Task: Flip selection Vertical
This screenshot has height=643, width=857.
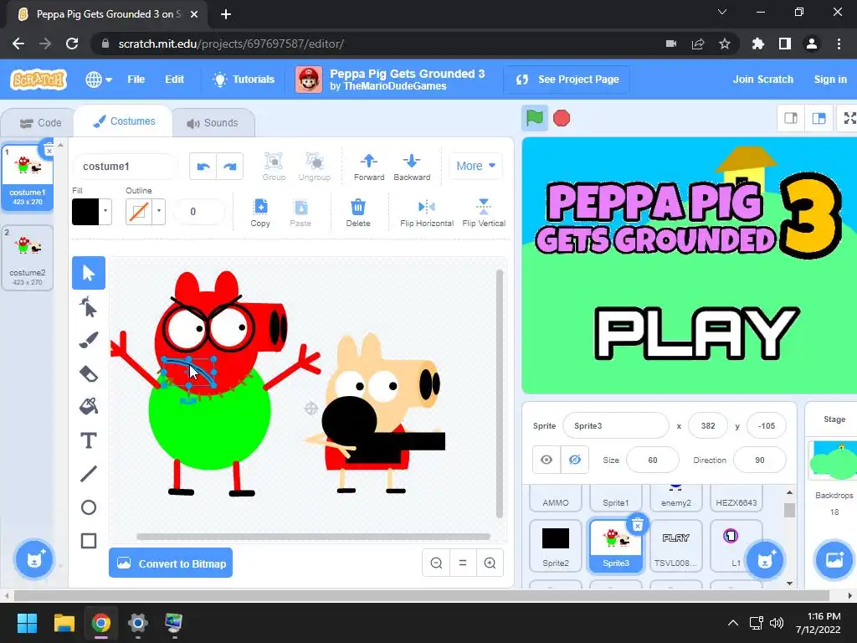Action: 484,213
